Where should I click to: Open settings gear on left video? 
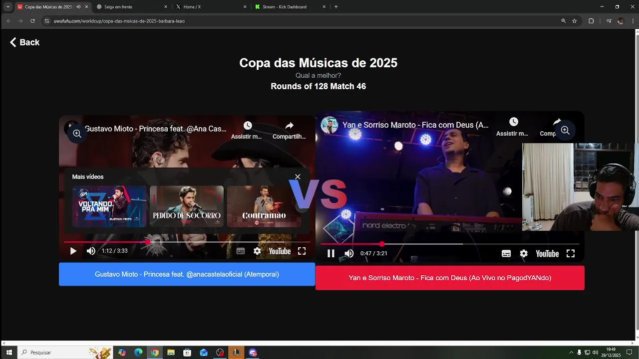257,251
